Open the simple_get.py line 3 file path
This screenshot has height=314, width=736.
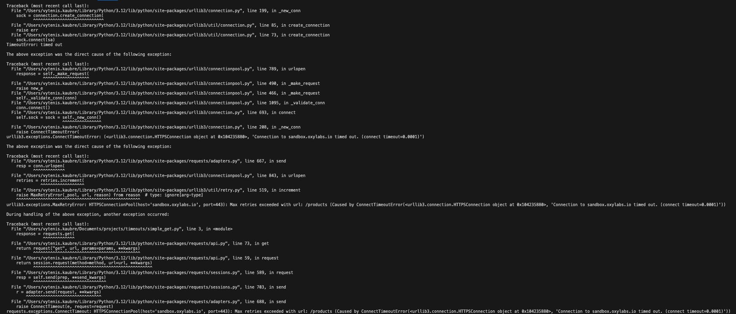pyautogui.click(x=103, y=229)
